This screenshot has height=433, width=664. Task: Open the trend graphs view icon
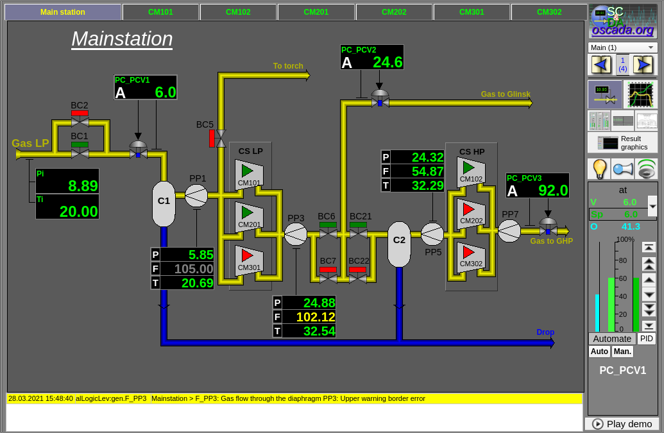640,94
